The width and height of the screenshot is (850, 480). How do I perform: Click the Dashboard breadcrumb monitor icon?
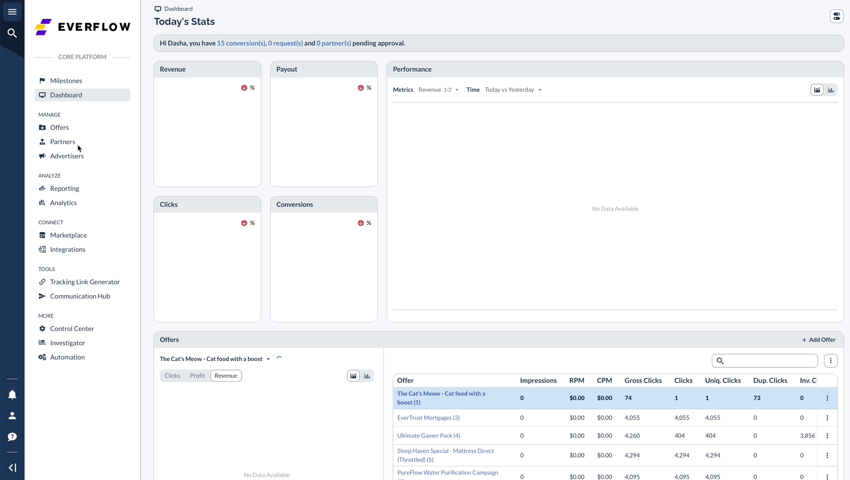click(x=158, y=9)
